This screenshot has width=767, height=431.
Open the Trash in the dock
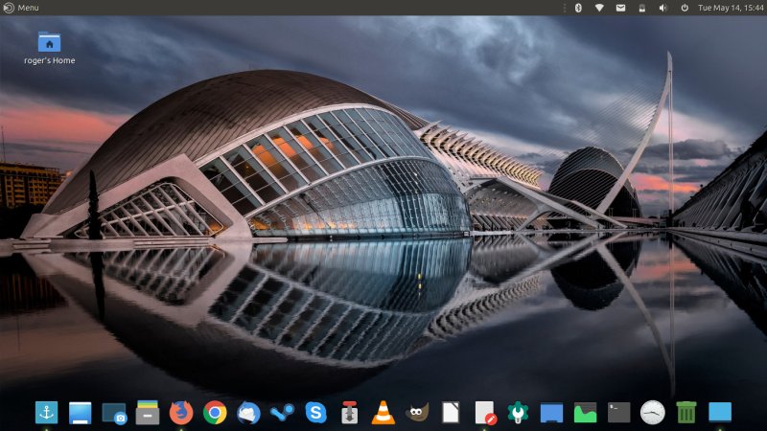click(x=686, y=413)
